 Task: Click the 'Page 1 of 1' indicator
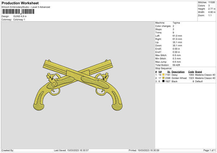point(209,150)
